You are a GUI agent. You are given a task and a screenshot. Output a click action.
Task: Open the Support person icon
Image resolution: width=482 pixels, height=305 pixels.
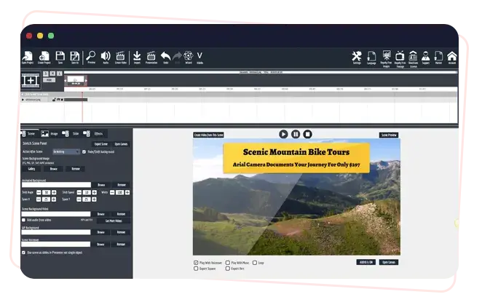click(x=426, y=58)
